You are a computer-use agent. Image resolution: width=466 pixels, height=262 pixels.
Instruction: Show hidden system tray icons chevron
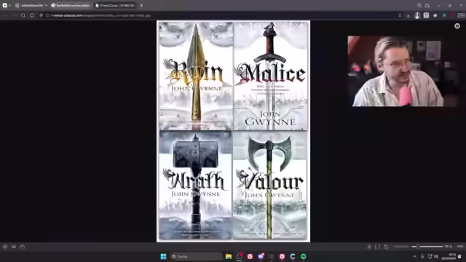[414, 256]
